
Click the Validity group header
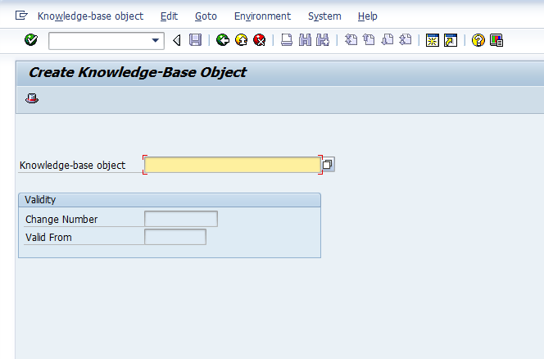[x=170, y=200]
